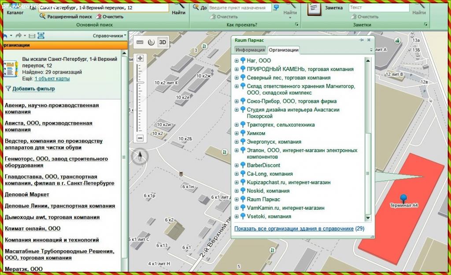Expand the Химком organization entry
The width and height of the screenshot is (451, 275).
click(237, 134)
